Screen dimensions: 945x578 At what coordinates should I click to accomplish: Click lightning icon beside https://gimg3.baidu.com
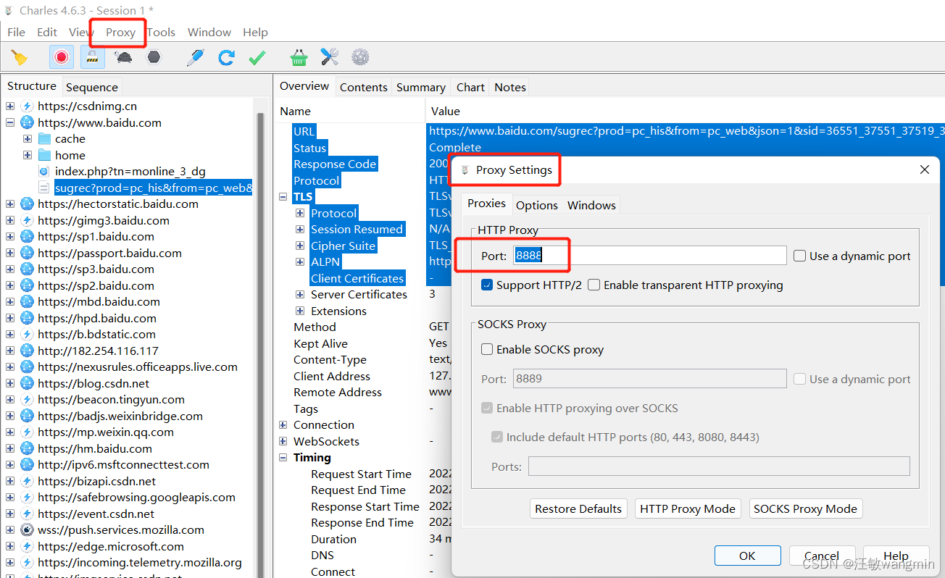pyautogui.click(x=28, y=220)
